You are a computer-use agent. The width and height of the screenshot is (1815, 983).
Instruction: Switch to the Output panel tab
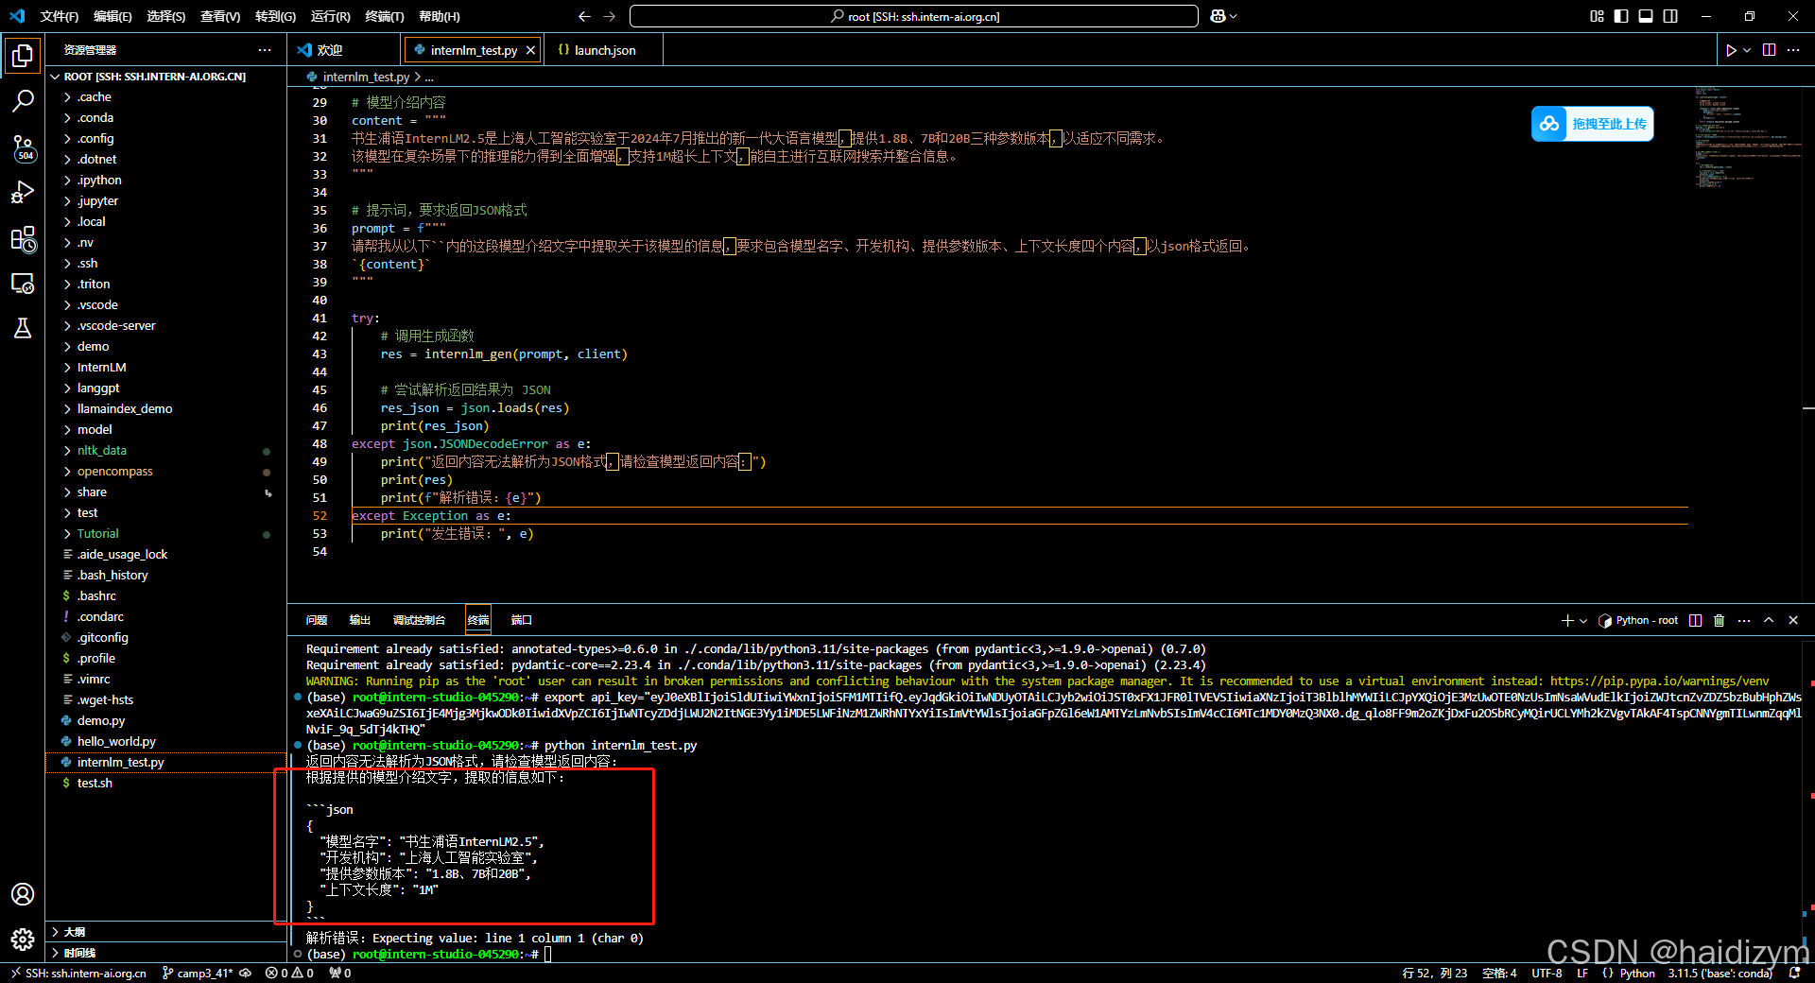pos(359,620)
